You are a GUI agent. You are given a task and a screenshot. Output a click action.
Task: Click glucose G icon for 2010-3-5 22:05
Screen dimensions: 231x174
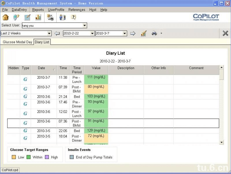pos(25,131)
